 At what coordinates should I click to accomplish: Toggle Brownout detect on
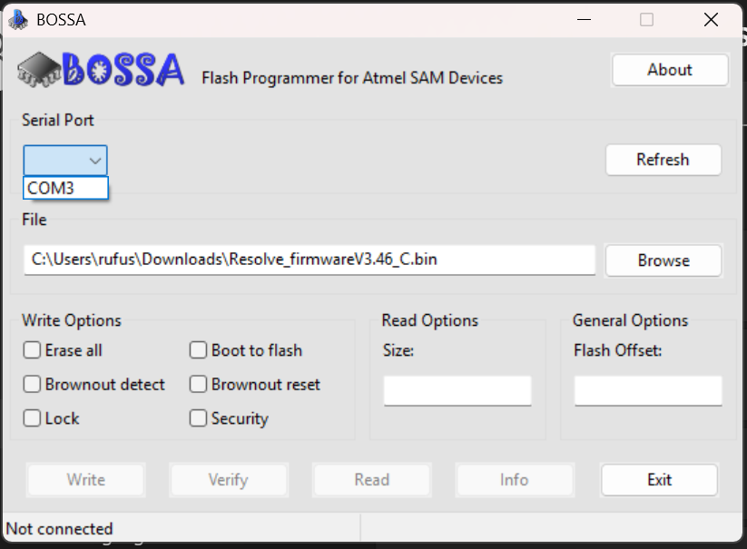click(32, 384)
